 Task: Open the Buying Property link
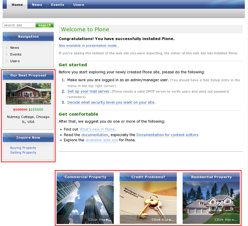point(23,147)
